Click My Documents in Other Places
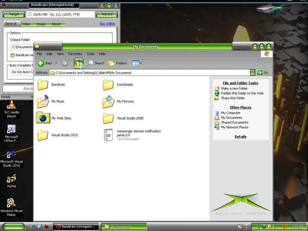Viewport: 308px width, 231px height. coord(232,118)
